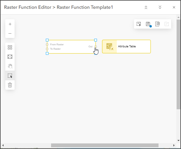Viewport: 181px width, 149px height.
Task: Collapse the editor panel with up chevrons
Action: click(146, 7)
